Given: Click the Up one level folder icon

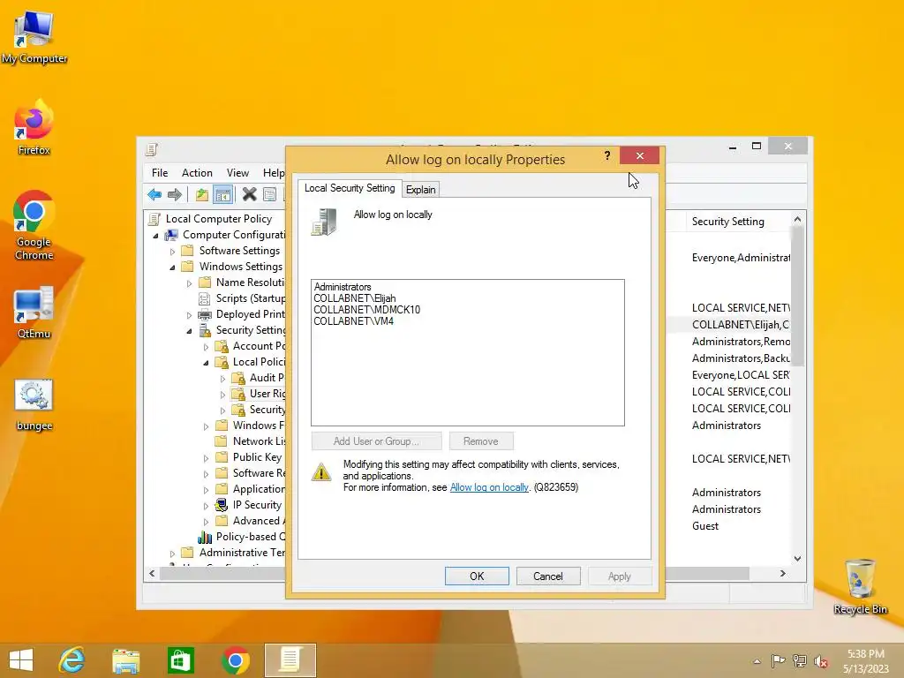Looking at the screenshot, I should tap(202, 195).
